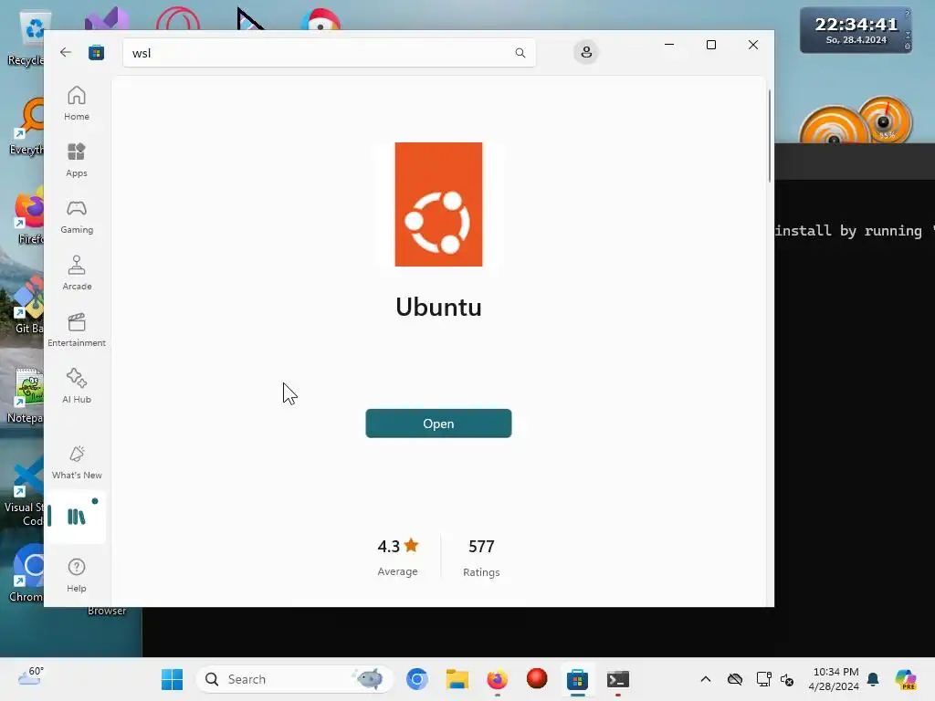Open the Recycle Bin desktop icon
Viewport: 935px width, 701px height.
(28, 38)
